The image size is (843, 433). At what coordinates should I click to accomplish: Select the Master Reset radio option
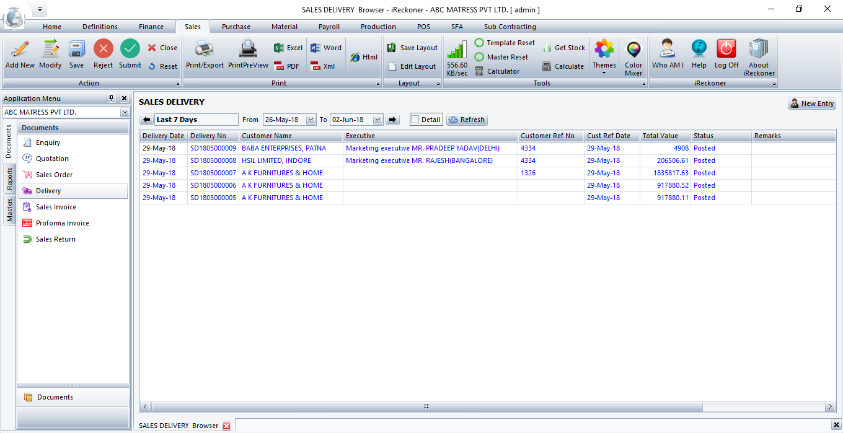point(479,57)
